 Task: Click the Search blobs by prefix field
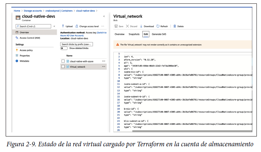(x=77, y=44)
